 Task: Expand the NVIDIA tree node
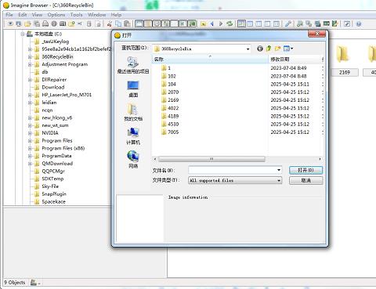[30, 133]
